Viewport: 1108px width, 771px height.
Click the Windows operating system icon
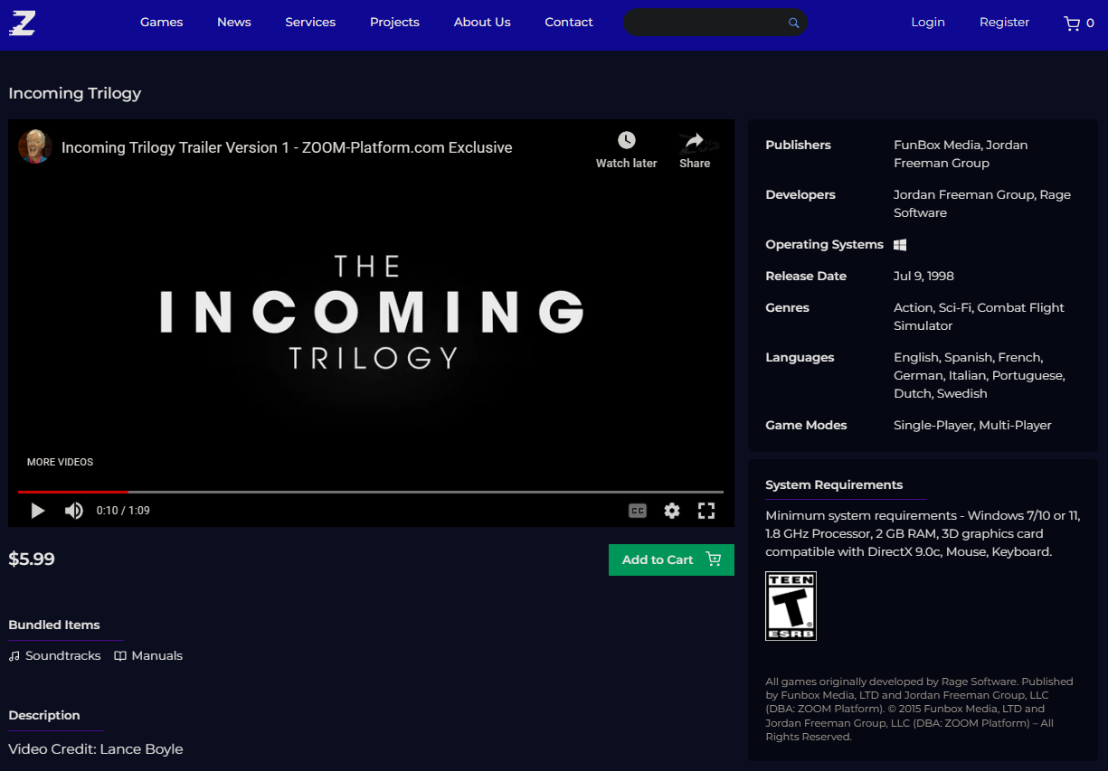(900, 245)
